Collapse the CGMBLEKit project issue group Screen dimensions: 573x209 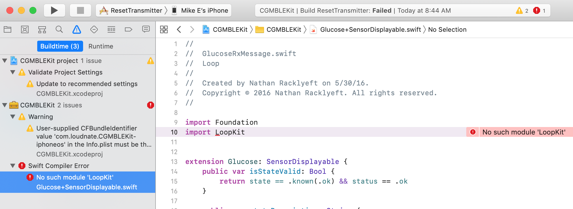[4, 61]
